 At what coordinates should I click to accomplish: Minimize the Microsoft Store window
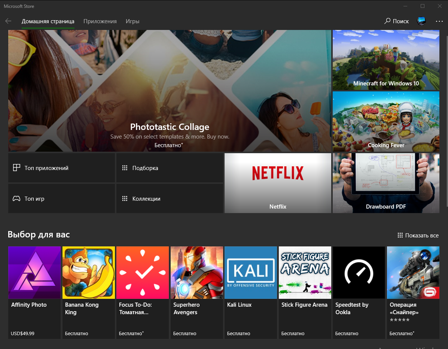[x=405, y=6]
